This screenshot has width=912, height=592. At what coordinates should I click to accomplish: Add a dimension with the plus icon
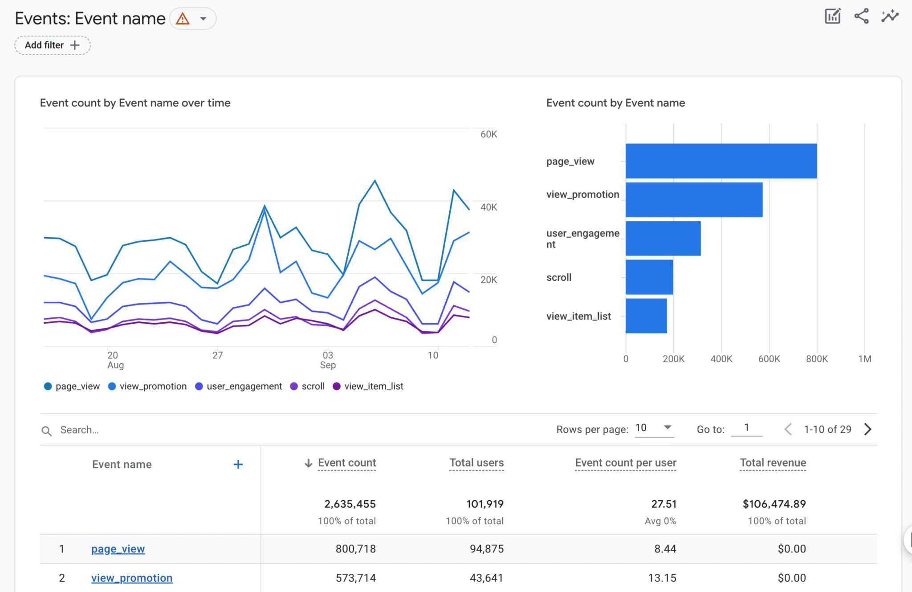(x=239, y=464)
